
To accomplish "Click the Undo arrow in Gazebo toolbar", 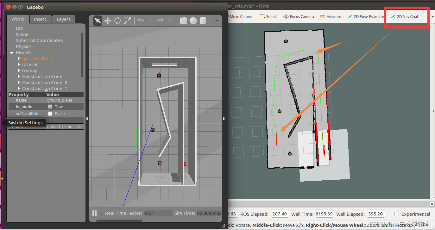I will point(141,21).
